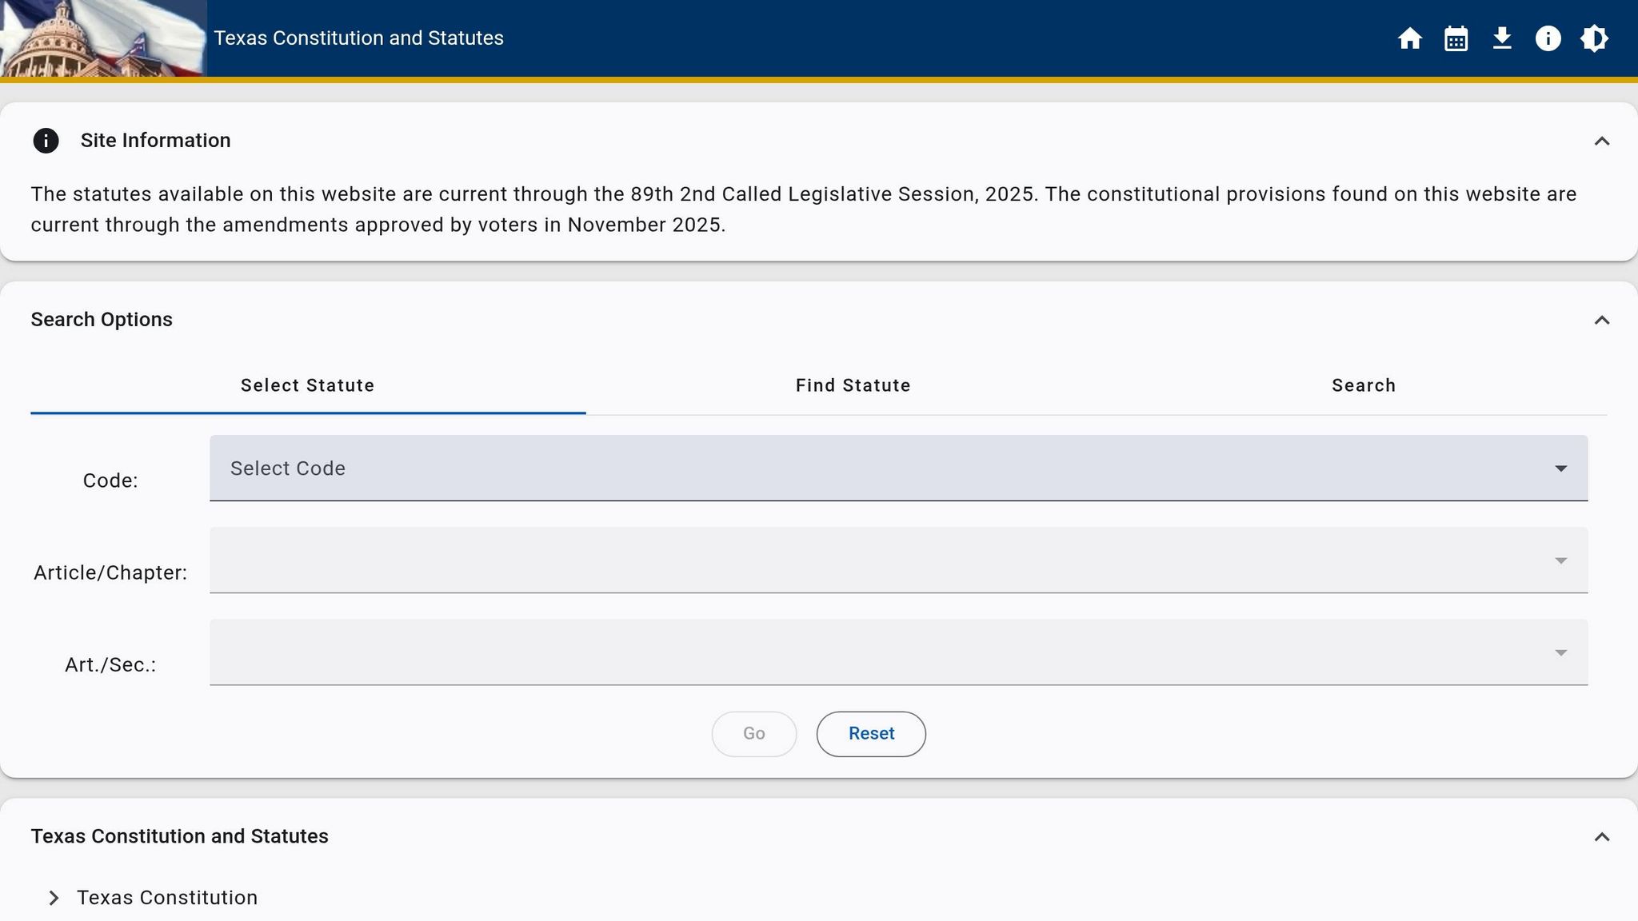Collapse the Site Information panel
Viewport: 1638px width, 921px height.
pyautogui.click(x=1601, y=141)
